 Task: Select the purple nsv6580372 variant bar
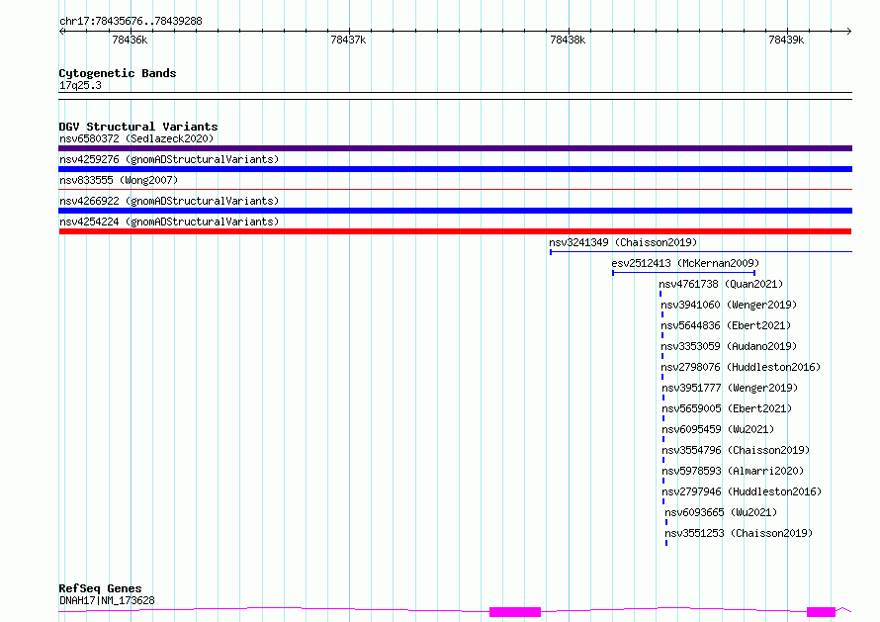pos(455,148)
